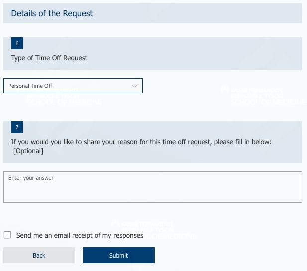Expand the time off type dropdown chevron
Screen dimensions: 307x271
[x=134, y=86]
